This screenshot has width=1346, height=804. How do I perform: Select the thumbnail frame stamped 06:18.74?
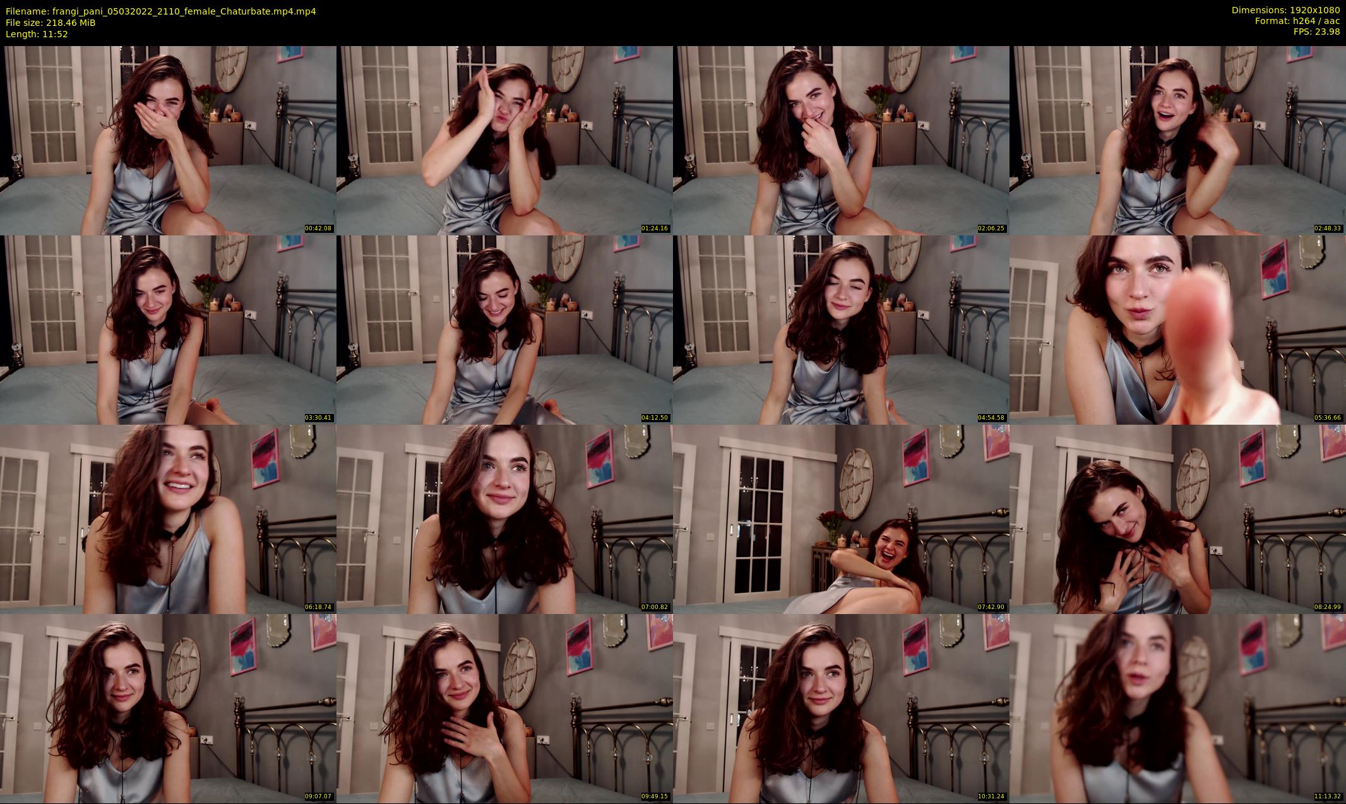tap(168, 519)
